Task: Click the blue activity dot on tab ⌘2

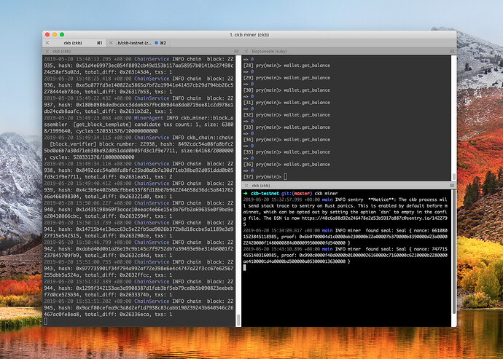Action: click(157, 43)
